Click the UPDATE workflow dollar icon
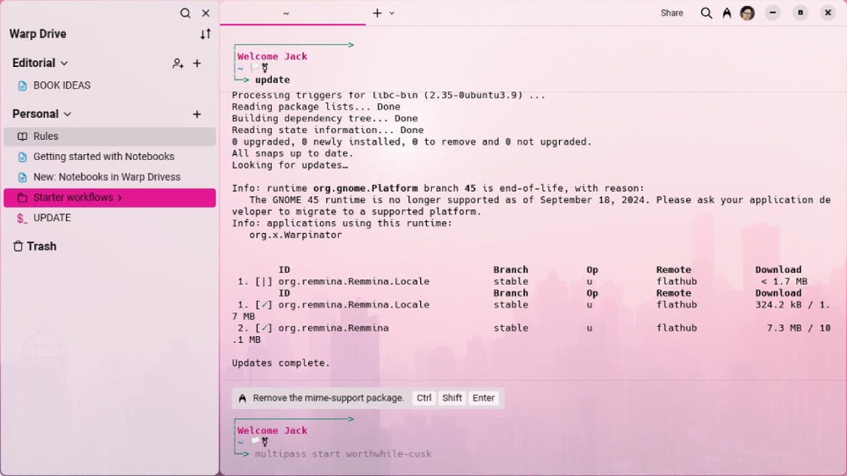The width and height of the screenshot is (847, 476). [x=22, y=219]
